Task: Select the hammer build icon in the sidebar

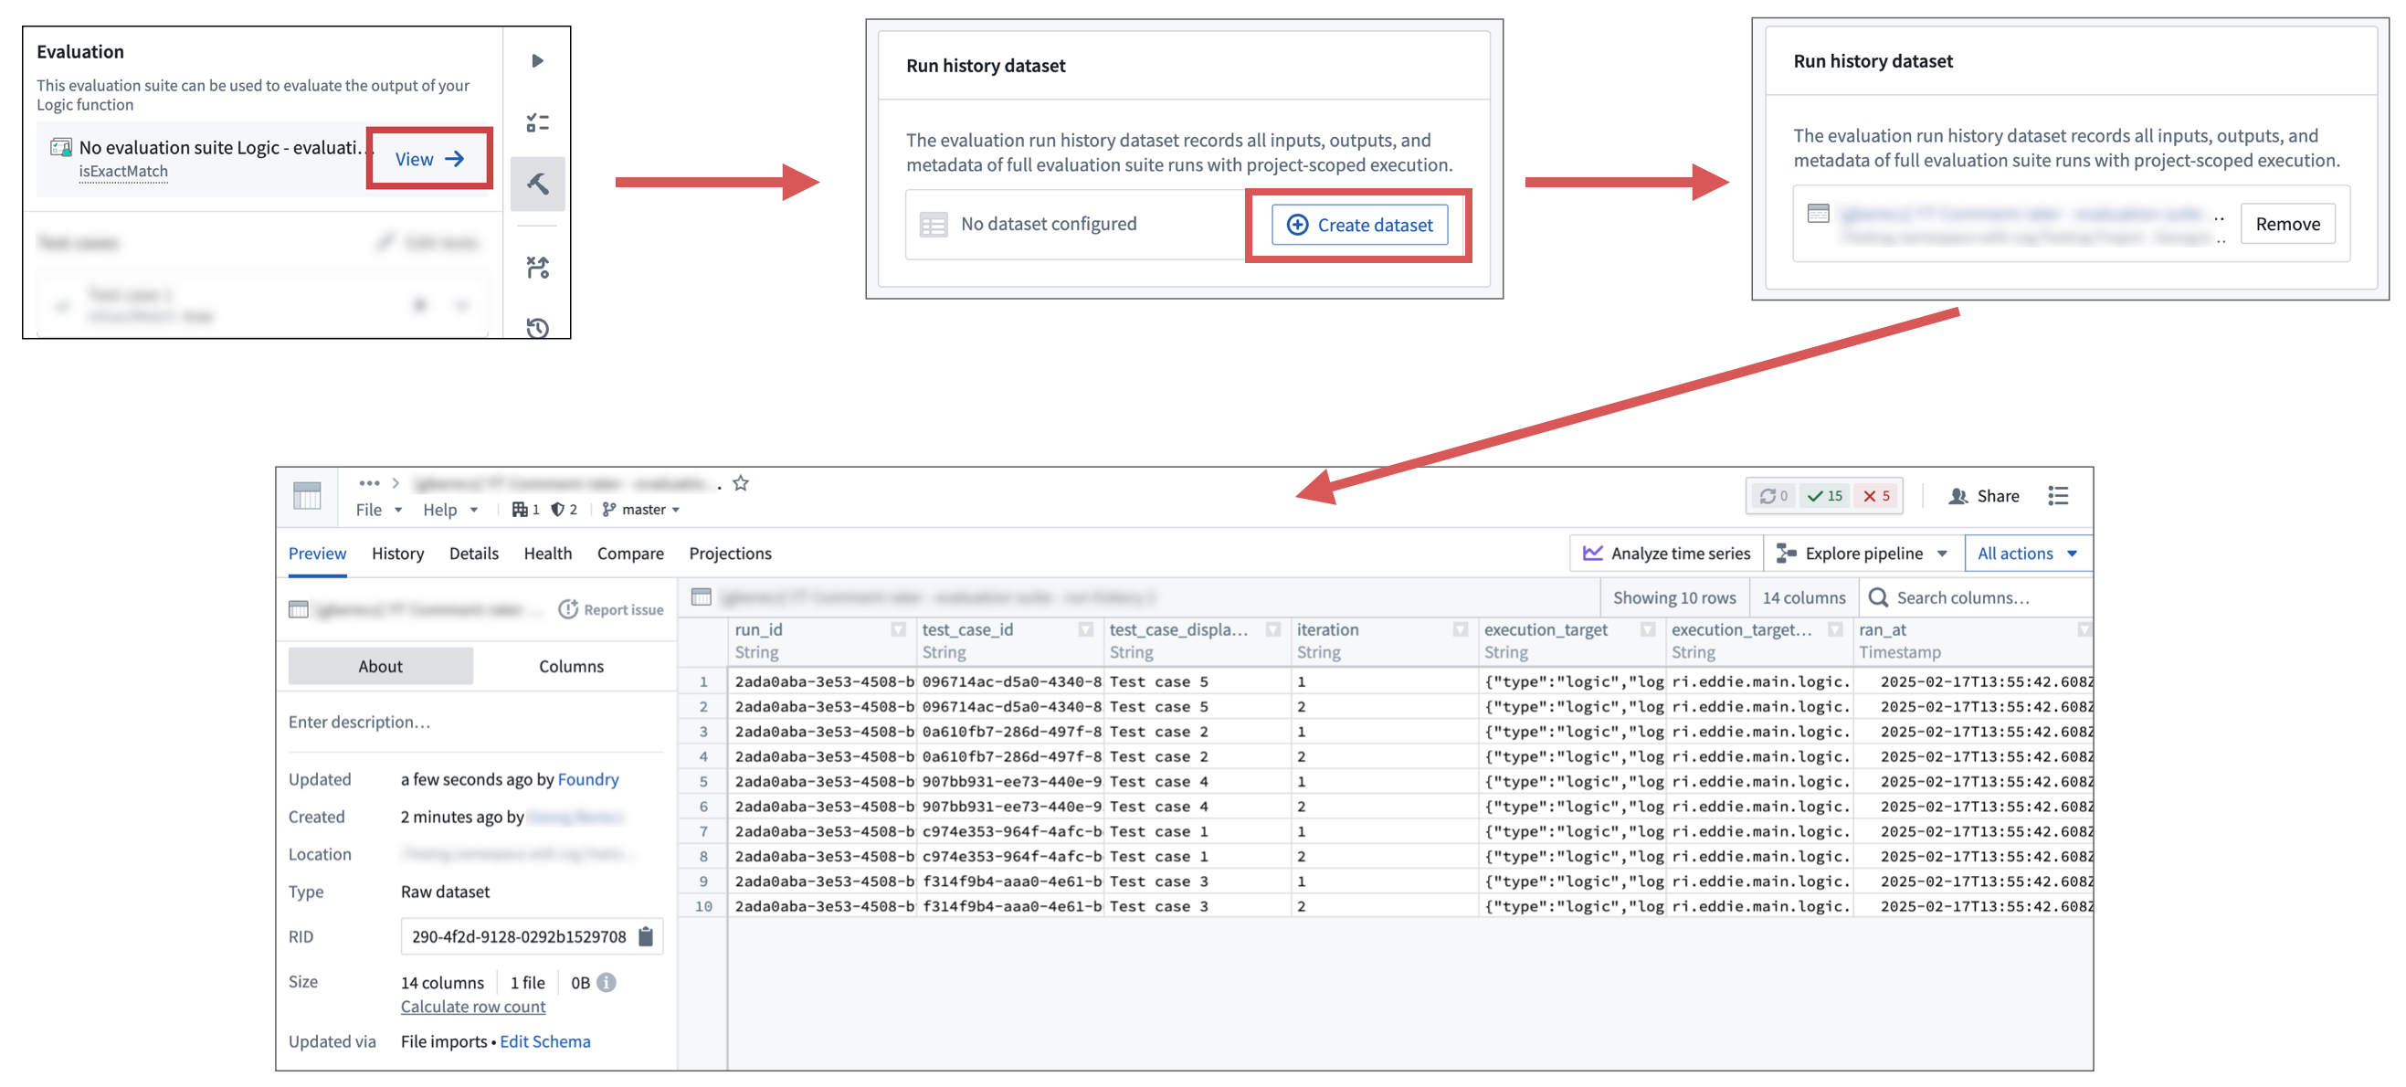Action: click(x=537, y=184)
